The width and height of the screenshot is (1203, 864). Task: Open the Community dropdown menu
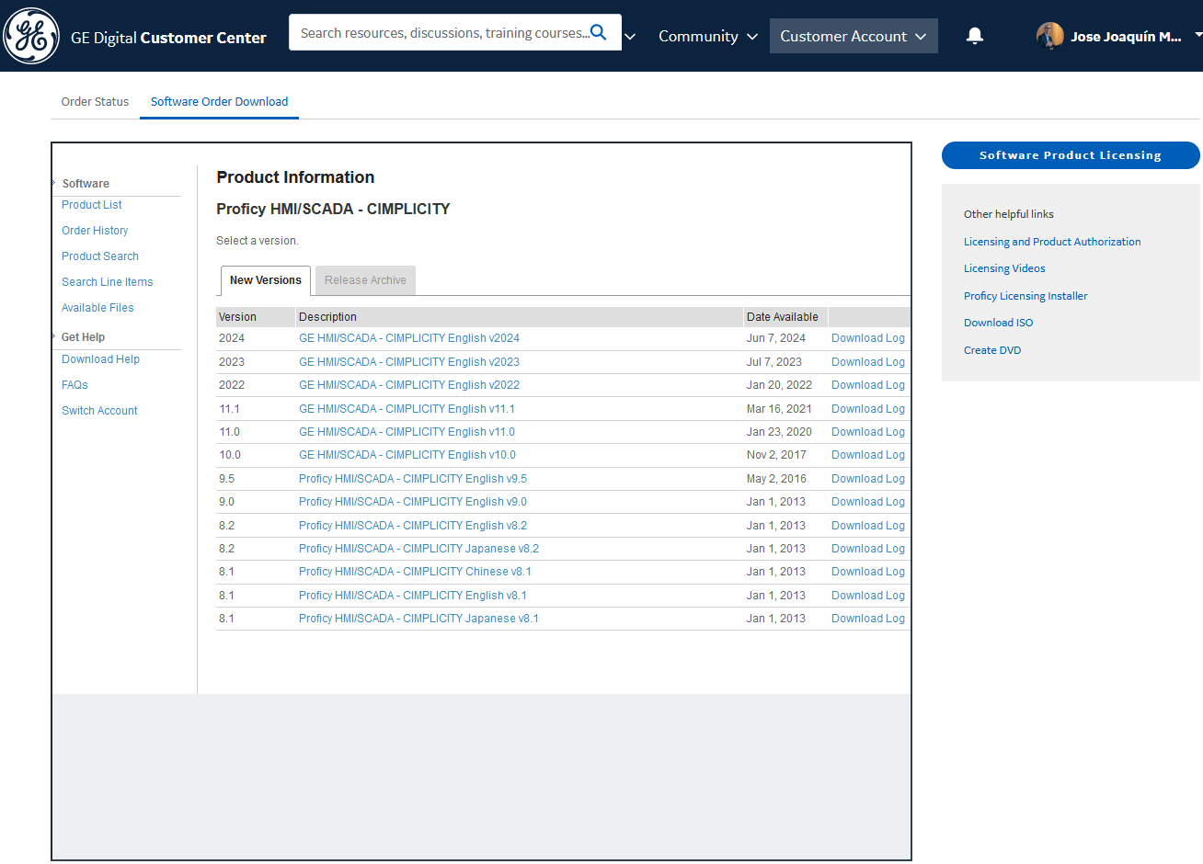(708, 36)
